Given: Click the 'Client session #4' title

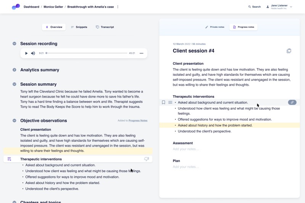Looking at the screenshot, I should click(x=194, y=51).
